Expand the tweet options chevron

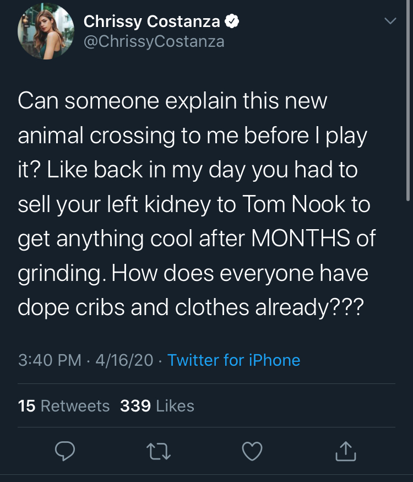click(390, 21)
